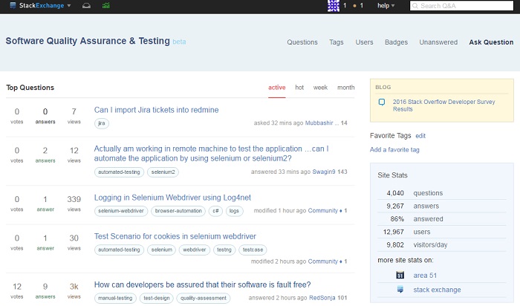
Task: Switch to the week tab
Action: click(320, 88)
